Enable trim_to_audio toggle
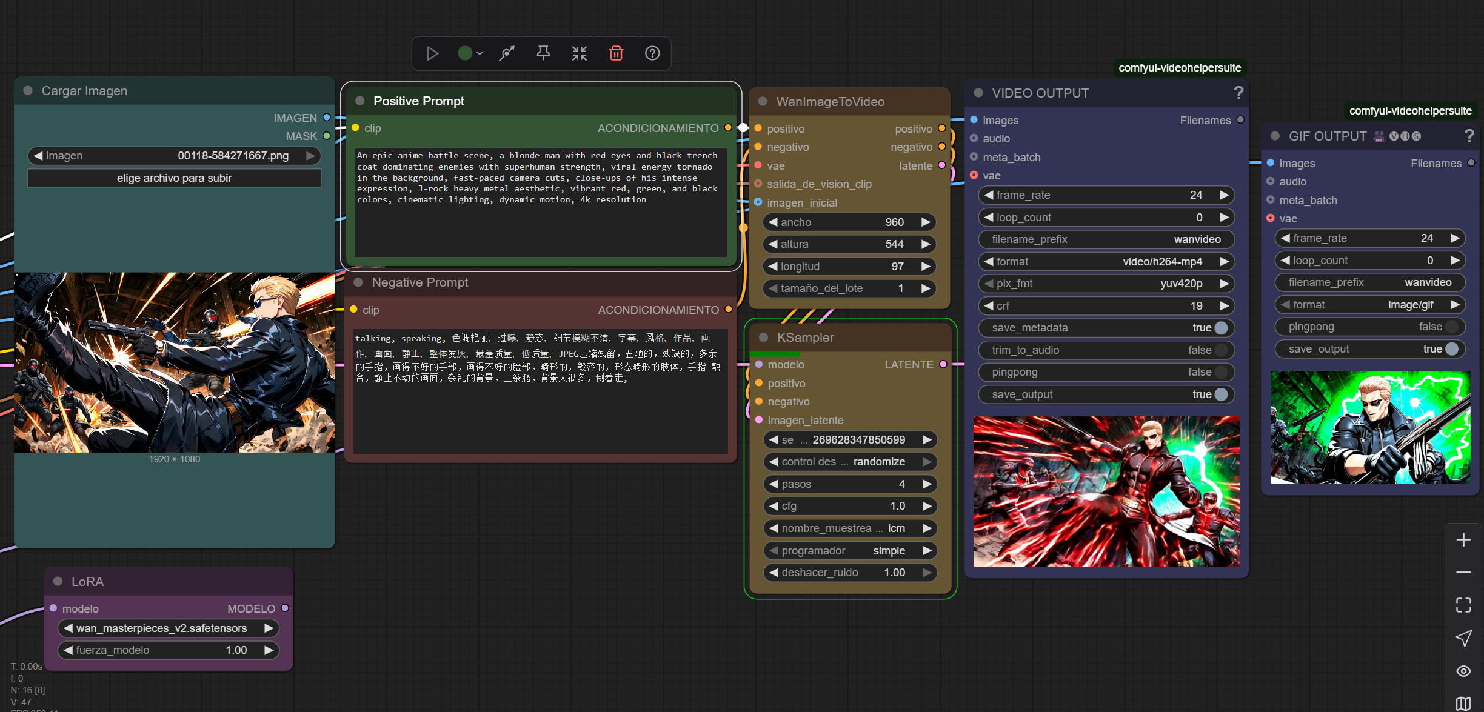This screenshot has height=712, width=1484. (x=1221, y=350)
